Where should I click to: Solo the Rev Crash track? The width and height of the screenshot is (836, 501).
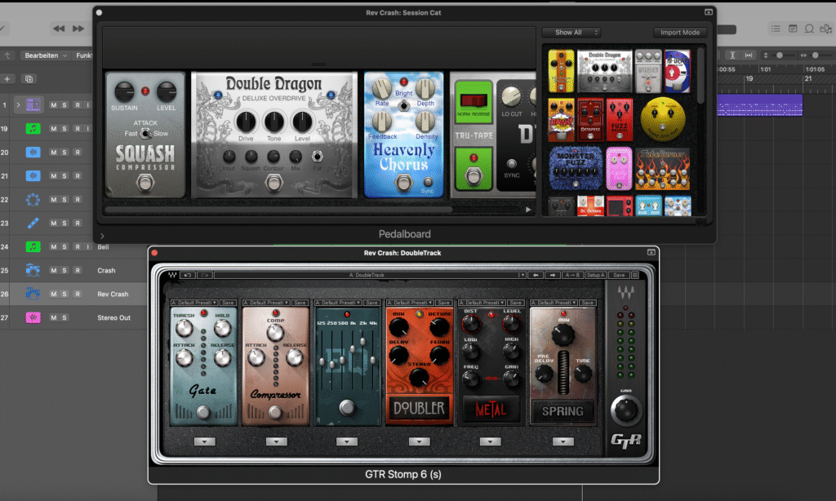pyautogui.click(x=64, y=294)
